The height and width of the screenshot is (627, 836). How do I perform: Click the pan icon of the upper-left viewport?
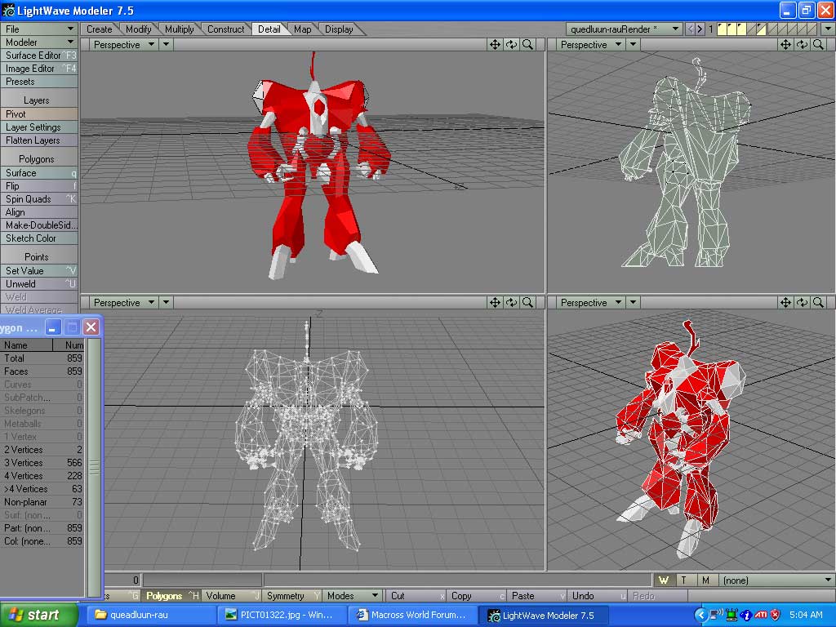pos(495,45)
